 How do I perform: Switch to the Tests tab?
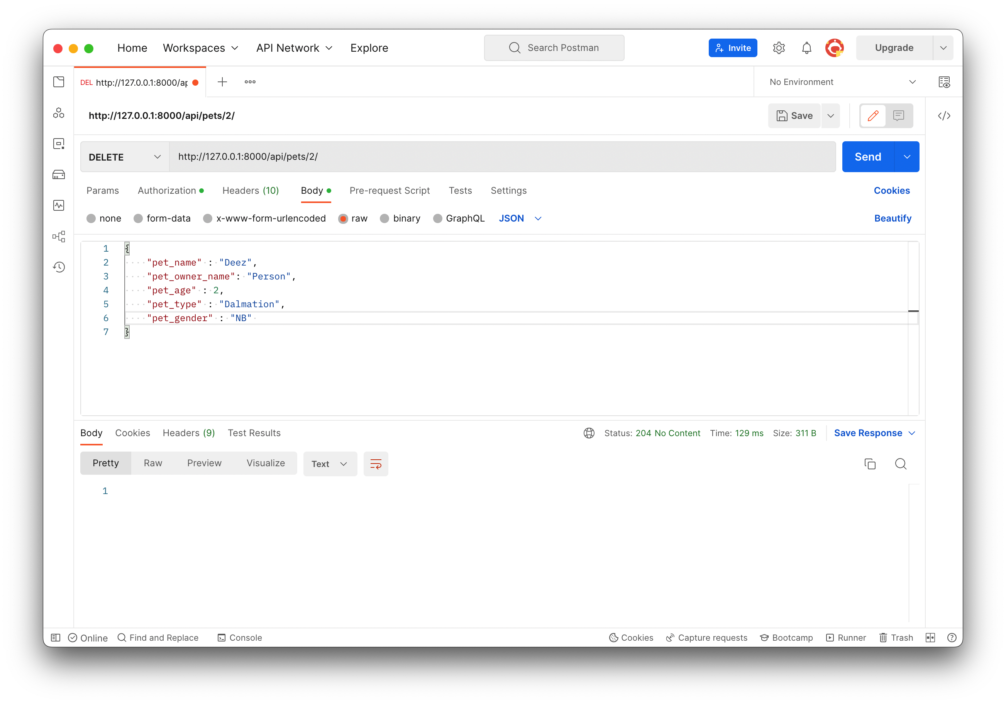coord(460,191)
